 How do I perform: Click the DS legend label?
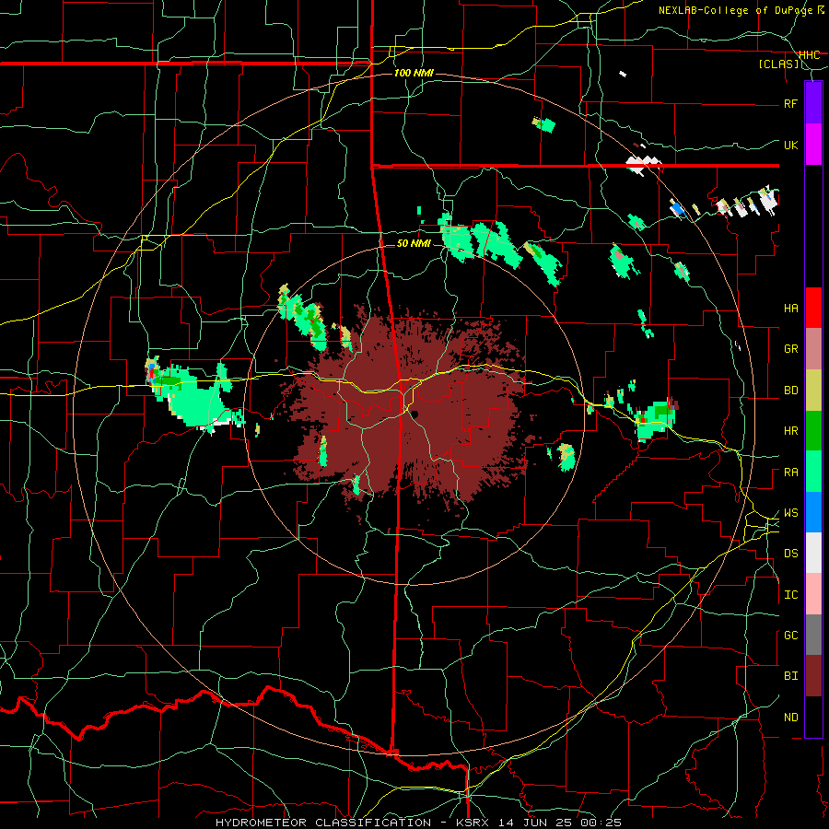790,554
